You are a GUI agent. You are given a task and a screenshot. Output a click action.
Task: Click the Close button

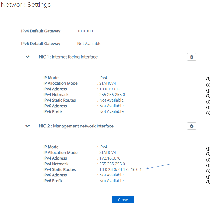[123, 200]
